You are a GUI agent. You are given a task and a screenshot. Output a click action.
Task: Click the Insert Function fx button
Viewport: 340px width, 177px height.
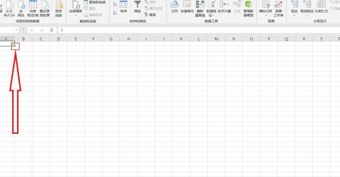pyautogui.click(x=52, y=30)
